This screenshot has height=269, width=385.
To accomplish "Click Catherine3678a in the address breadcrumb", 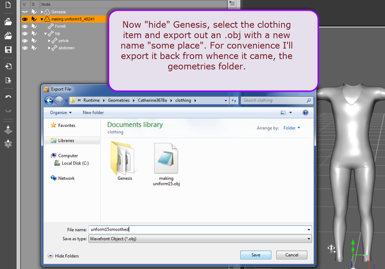I will click(152, 100).
